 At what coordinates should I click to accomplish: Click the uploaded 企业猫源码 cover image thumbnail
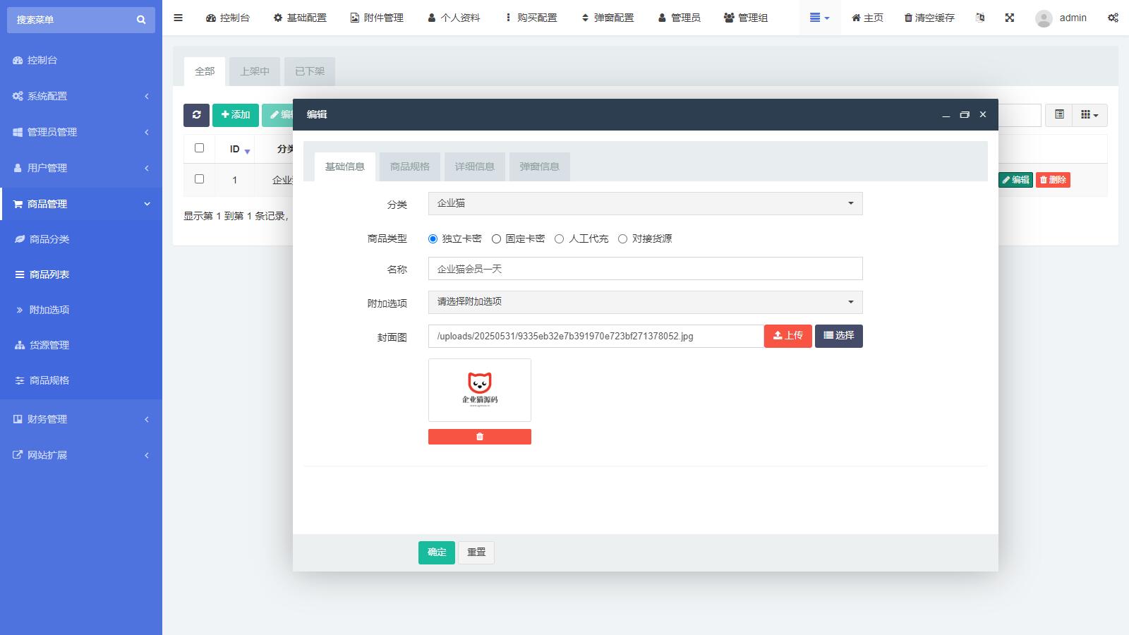pyautogui.click(x=479, y=390)
